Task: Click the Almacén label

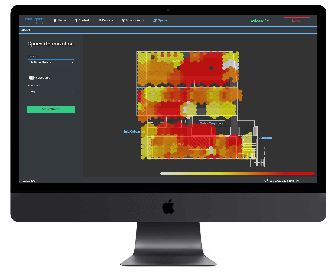Action: coord(265,138)
